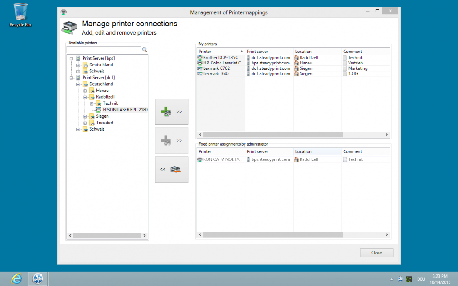Open Internet Explorer from the taskbar
This screenshot has height=286, width=458.
[16, 278]
